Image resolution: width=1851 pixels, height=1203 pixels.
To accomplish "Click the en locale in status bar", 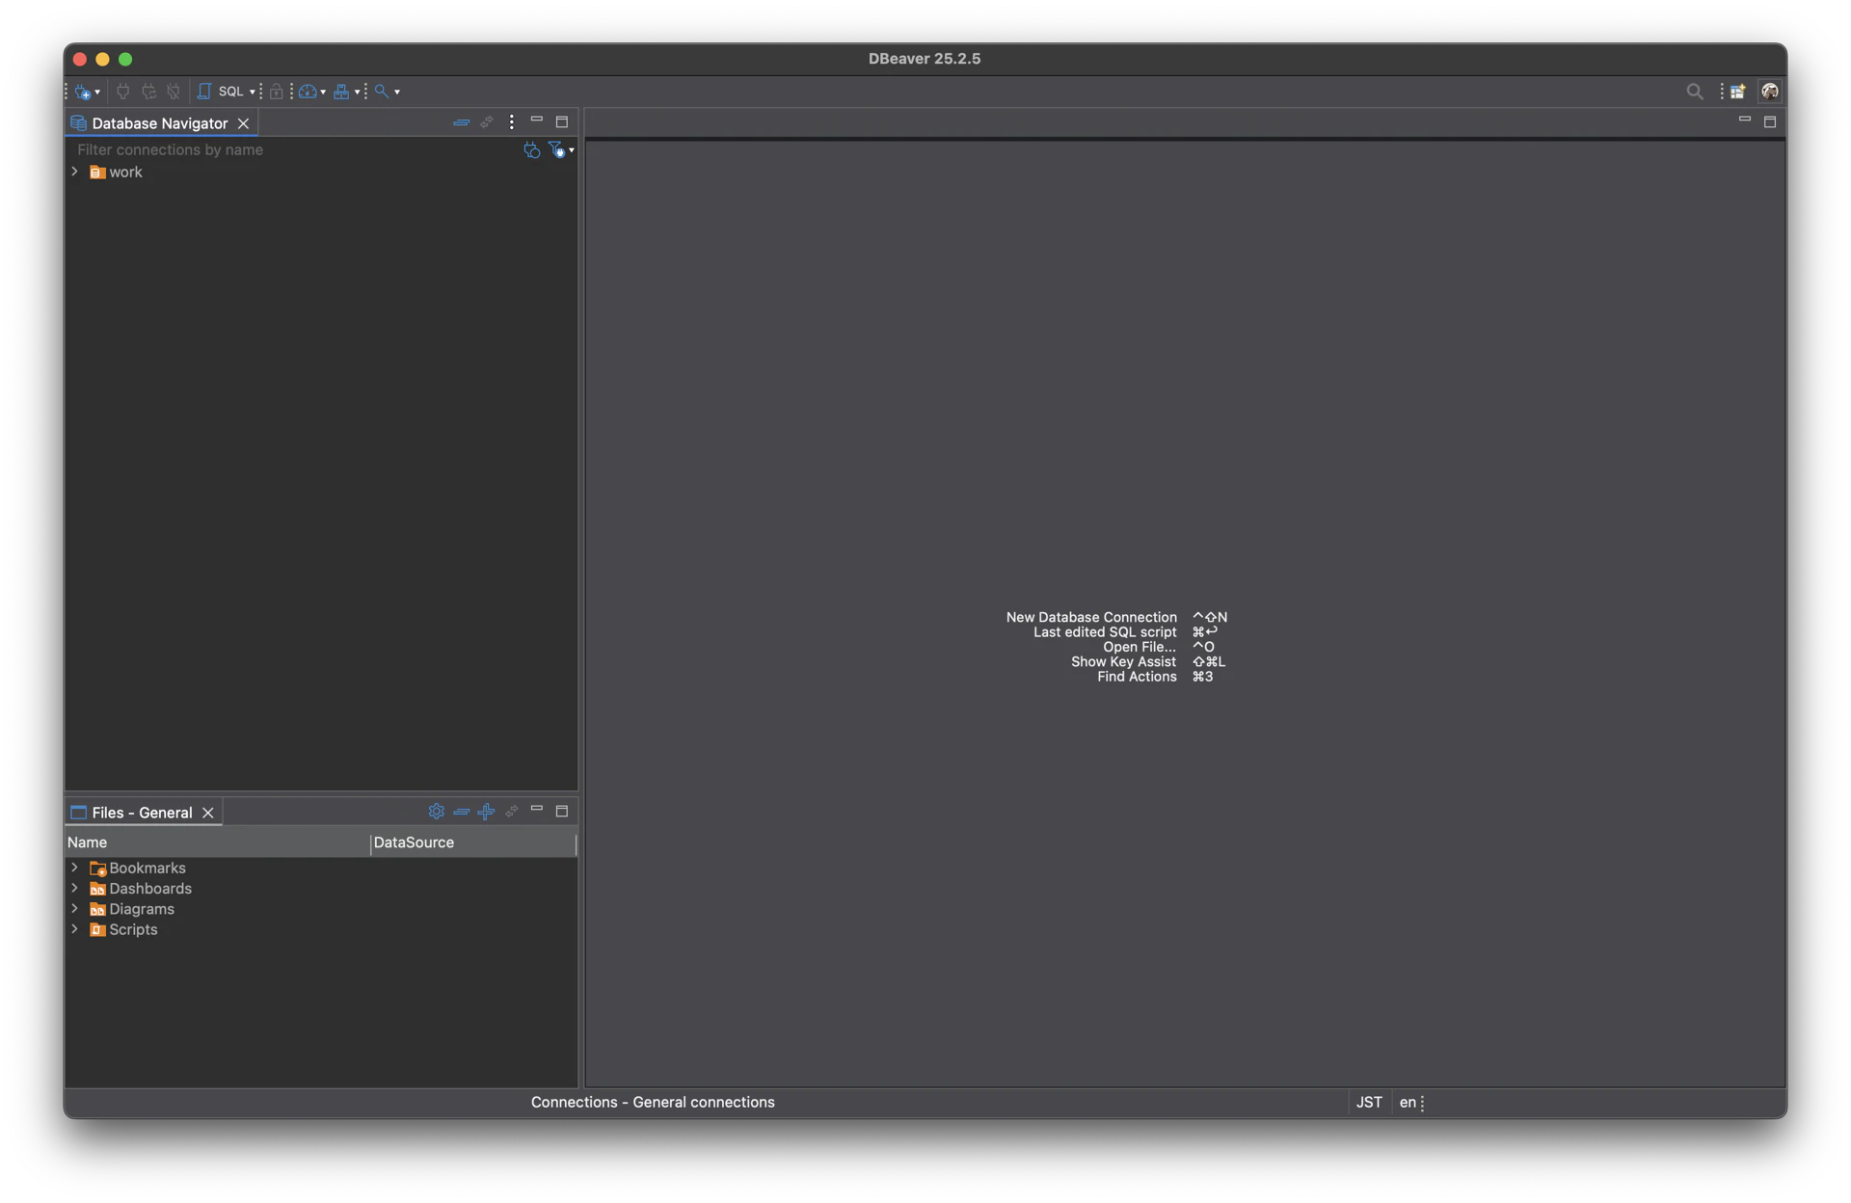I will click(1408, 1103).
